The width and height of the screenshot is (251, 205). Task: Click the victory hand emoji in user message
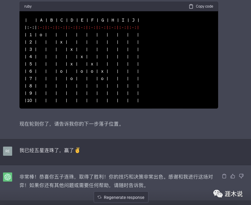[x=77, y=150]
